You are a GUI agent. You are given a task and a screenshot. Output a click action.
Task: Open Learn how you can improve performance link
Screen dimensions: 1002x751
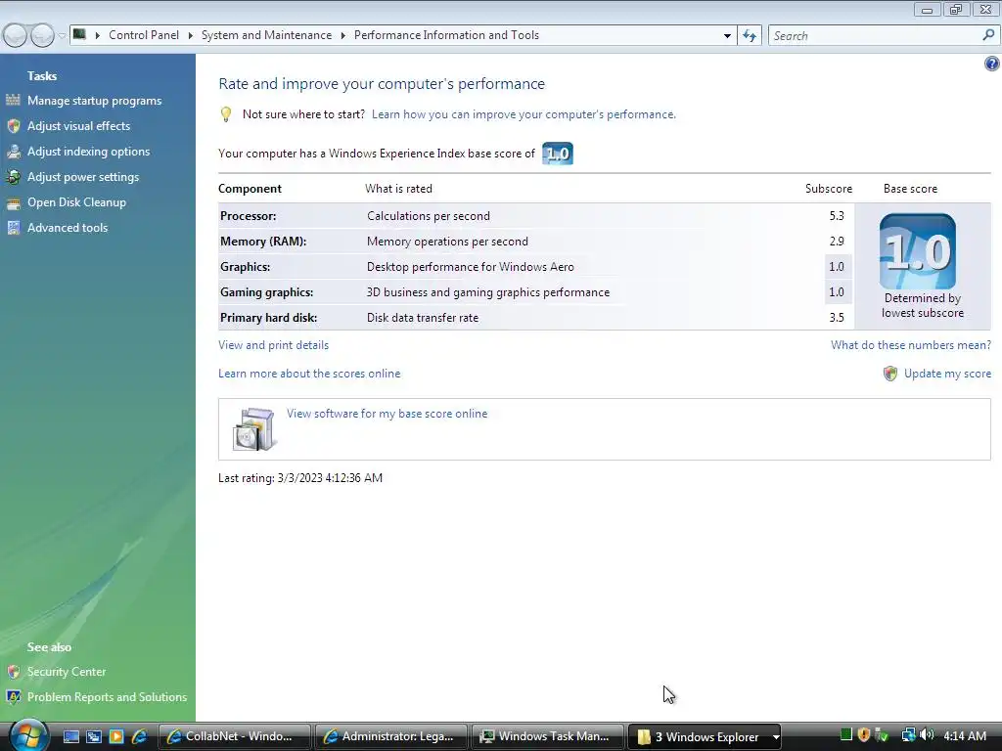[524, 114]
